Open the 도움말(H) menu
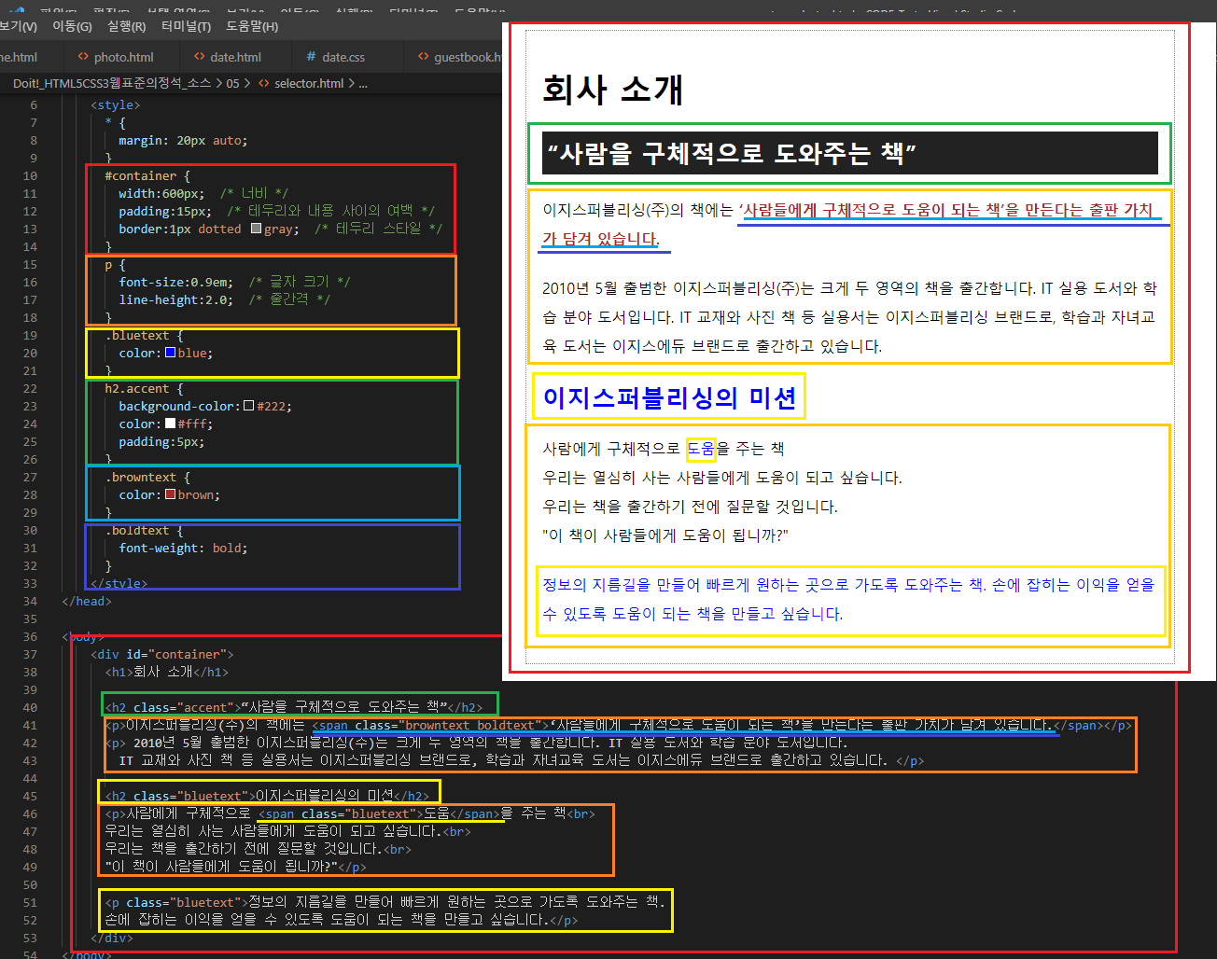The height and width of the screenshot is (959, 1217). click(x=252, y=26)
